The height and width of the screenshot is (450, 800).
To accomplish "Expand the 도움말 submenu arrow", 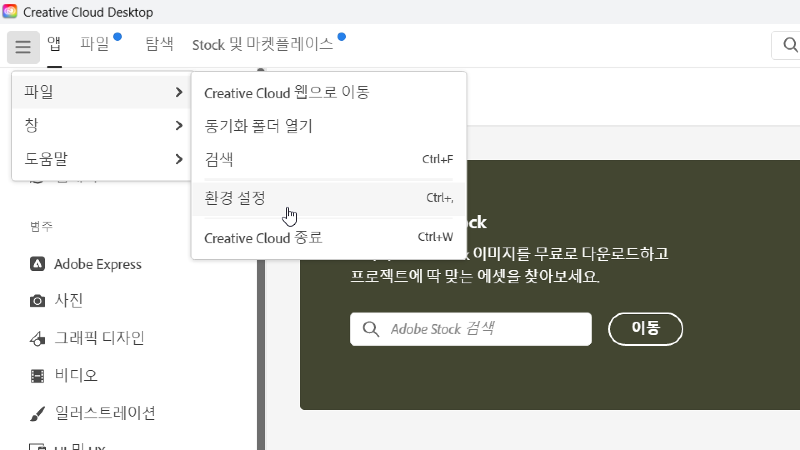I will click(x=179, y=159).
